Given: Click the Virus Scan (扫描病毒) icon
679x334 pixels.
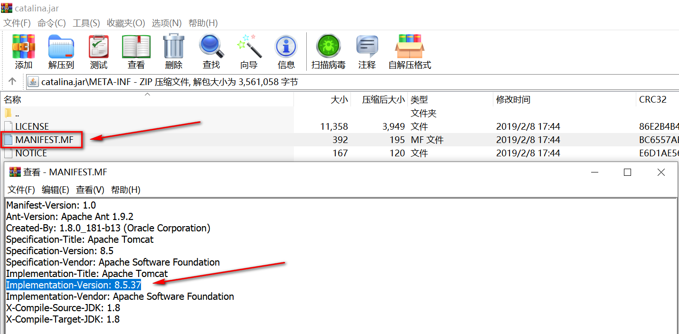Looking at the screenshot, I should click(x=329, y=46).
